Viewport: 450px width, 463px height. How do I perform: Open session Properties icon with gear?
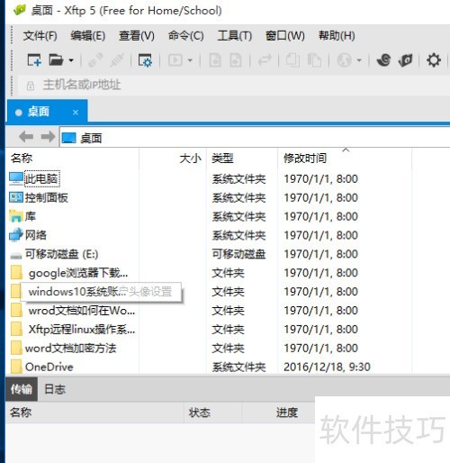coord(145,60)
